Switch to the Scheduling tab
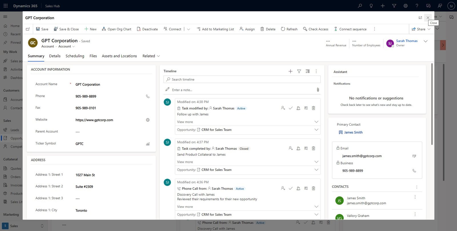 coord(75,56)
